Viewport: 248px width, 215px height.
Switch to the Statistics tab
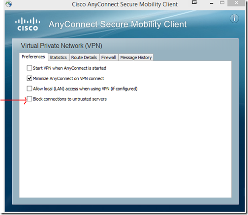[58, 58]
